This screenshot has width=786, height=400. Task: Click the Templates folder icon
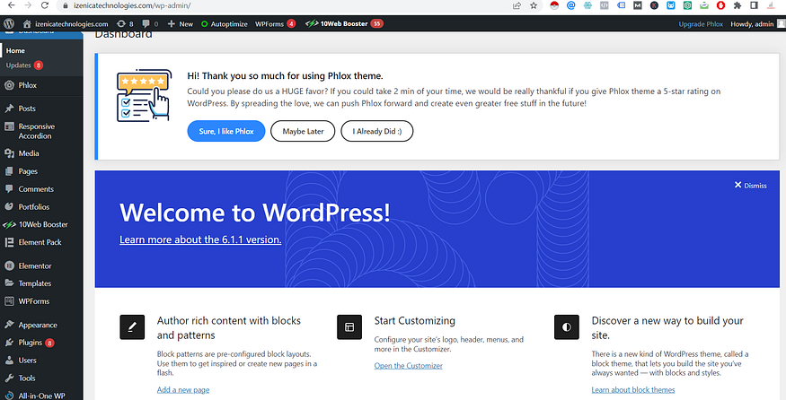pos(9,283)
